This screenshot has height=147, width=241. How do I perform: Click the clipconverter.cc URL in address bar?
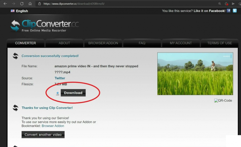click(74, 4)
